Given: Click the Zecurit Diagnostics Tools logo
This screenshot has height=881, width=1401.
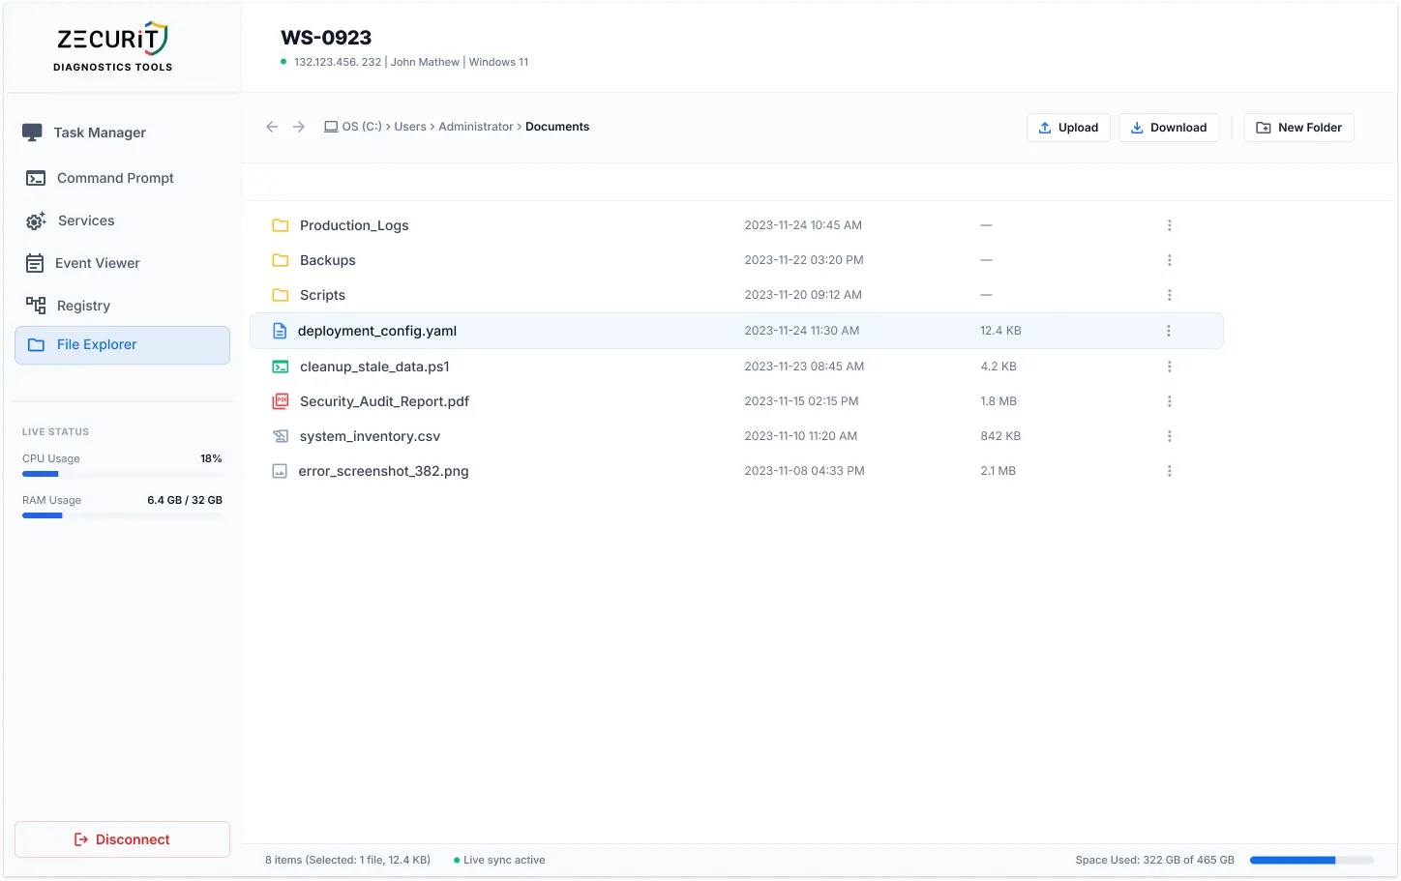Looking at the screenshot, I should pos(111,46).
